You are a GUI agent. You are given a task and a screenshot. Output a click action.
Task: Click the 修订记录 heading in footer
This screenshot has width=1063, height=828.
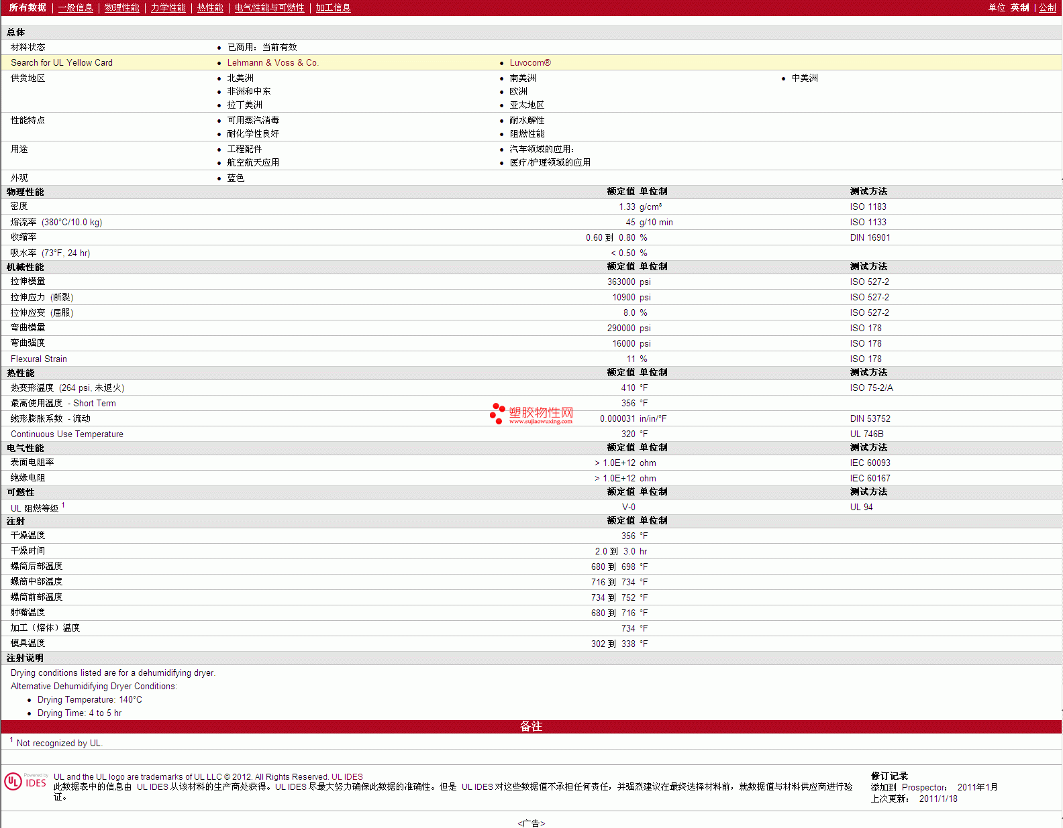tap(889, 776)
